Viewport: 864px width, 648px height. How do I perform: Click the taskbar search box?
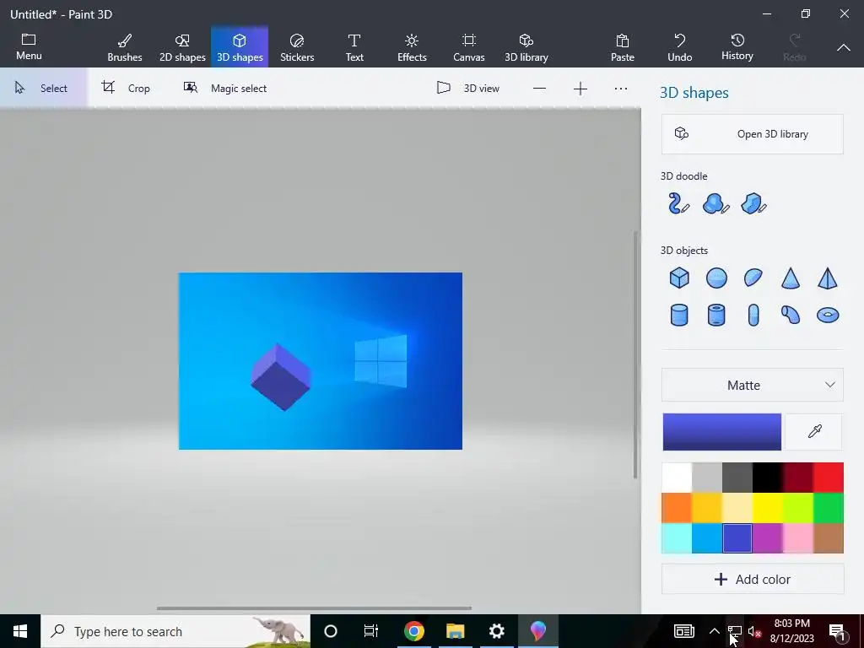(175, 631)
